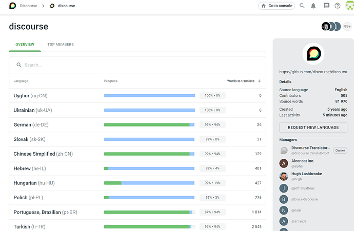Click the small discourse breadcrumb project icon
The image size is (354, 231).
click(52, 6)
